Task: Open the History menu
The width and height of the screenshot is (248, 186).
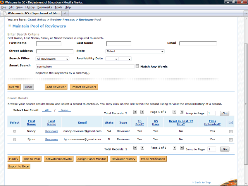Action: tap(30, 7)
